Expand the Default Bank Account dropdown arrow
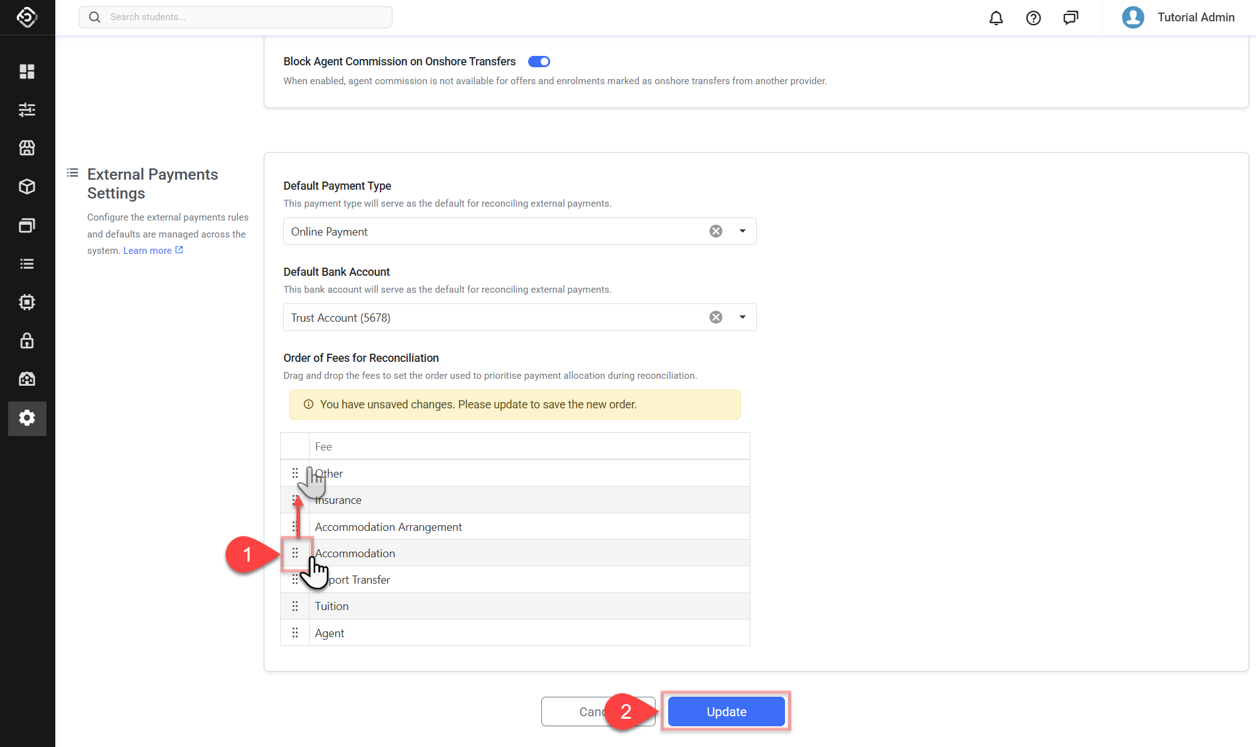Viewport: 1256px width, 747px height. (x=742, y=317)
